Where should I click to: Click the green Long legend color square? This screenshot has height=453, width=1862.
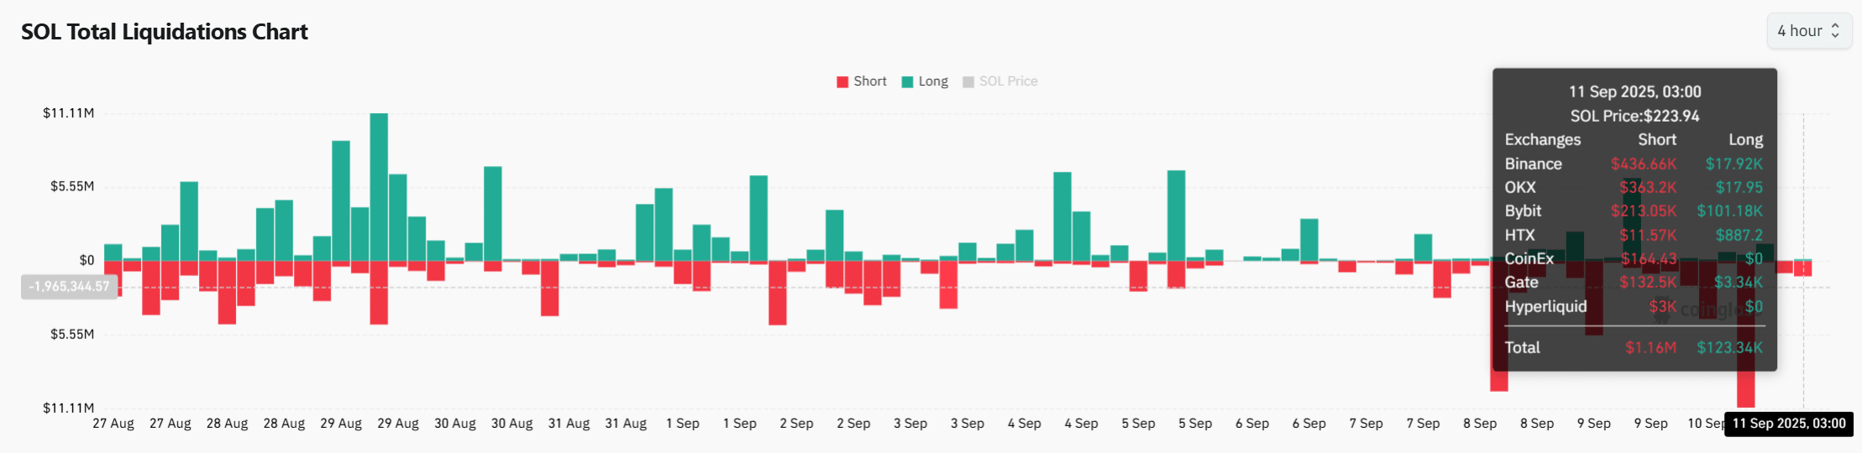tap(907, 82)
